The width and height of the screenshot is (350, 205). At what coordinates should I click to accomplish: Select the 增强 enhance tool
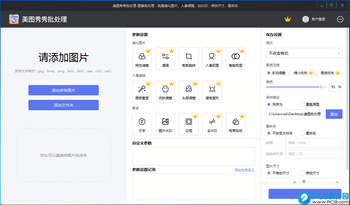point(165,59)
